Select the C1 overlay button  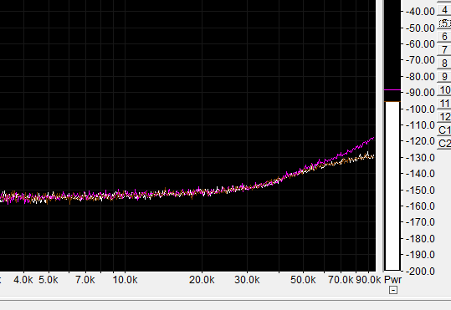pos(444,130)
